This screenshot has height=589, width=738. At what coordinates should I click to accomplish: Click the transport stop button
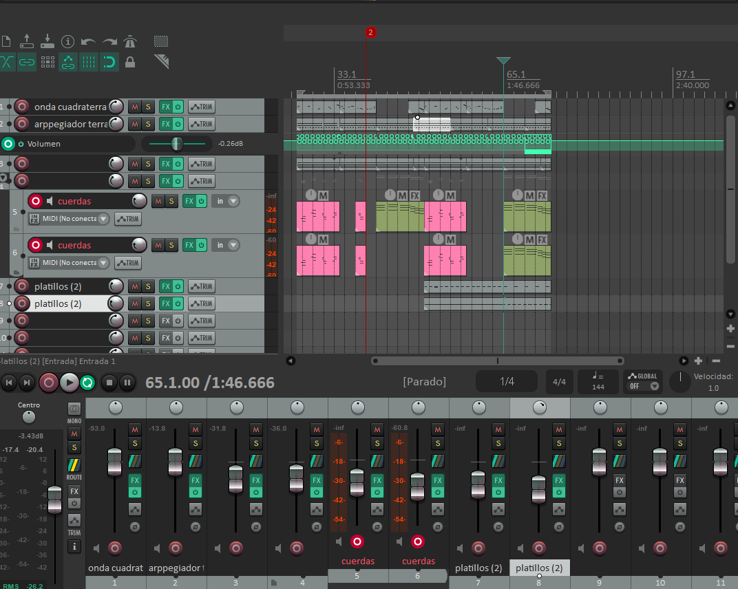109,383
